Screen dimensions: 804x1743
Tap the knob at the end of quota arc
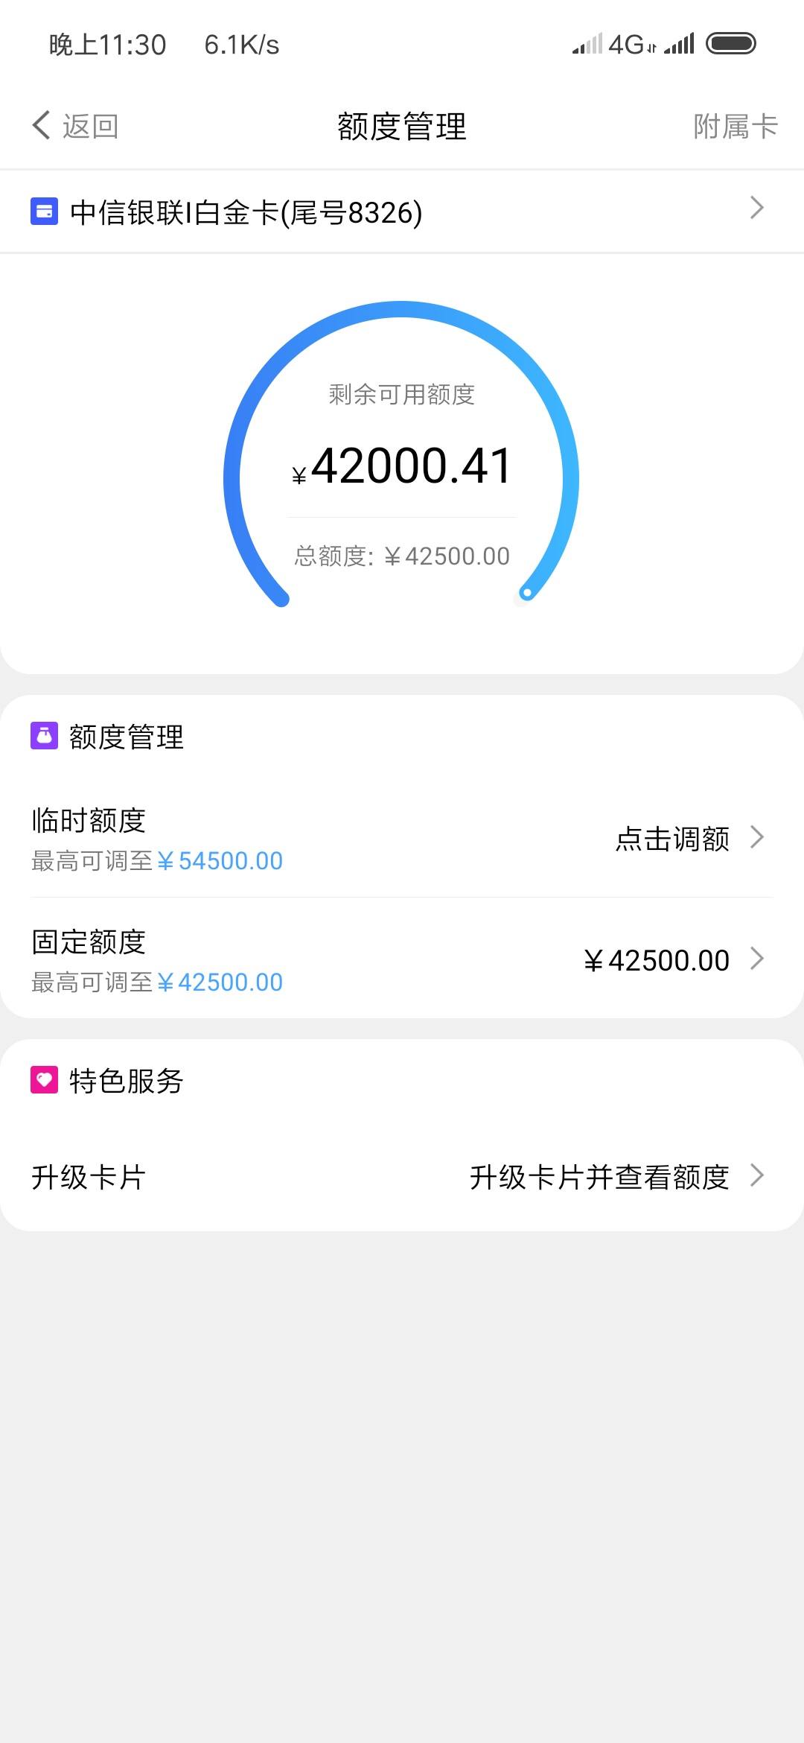(526, 593)
